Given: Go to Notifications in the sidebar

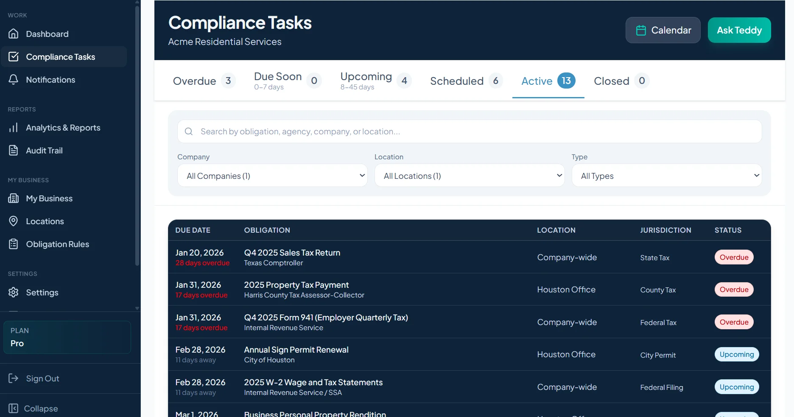Looking at the screenshot, I should [x=64, y=80].
